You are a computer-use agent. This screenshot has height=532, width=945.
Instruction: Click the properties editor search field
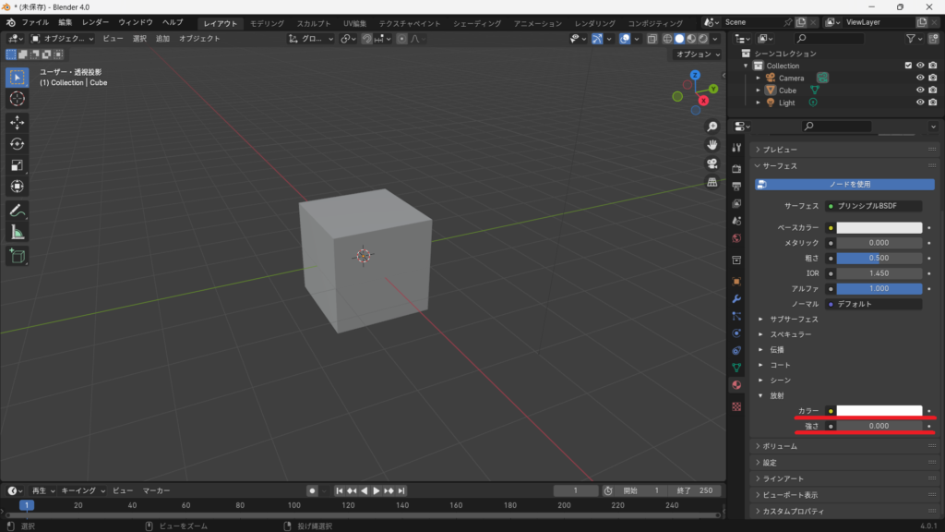836,127
